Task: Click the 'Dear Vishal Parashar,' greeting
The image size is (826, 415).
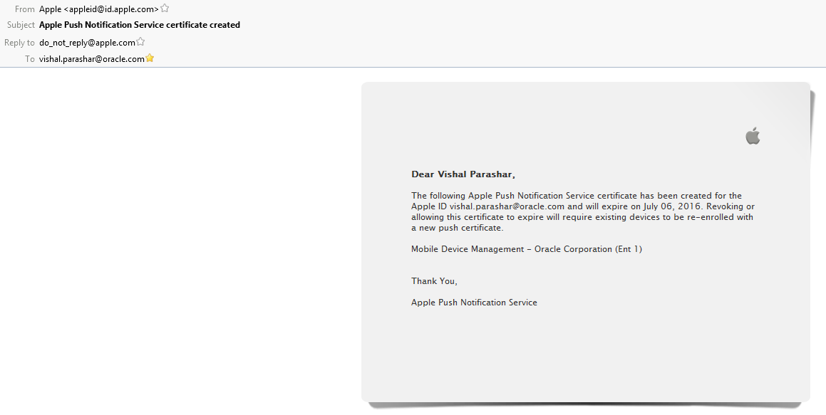Action: point(463,174)
